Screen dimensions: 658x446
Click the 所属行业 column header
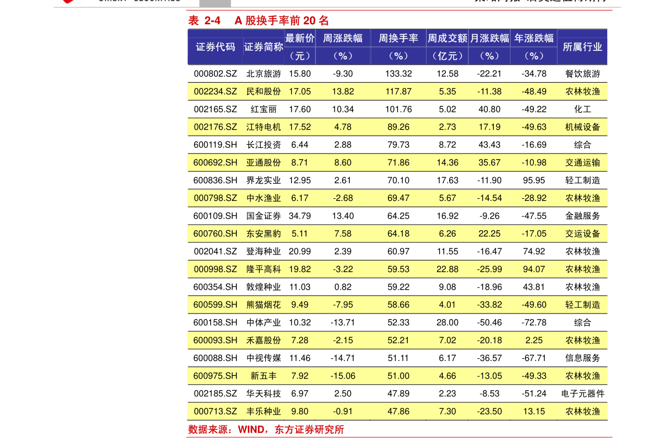click(582, 47)
